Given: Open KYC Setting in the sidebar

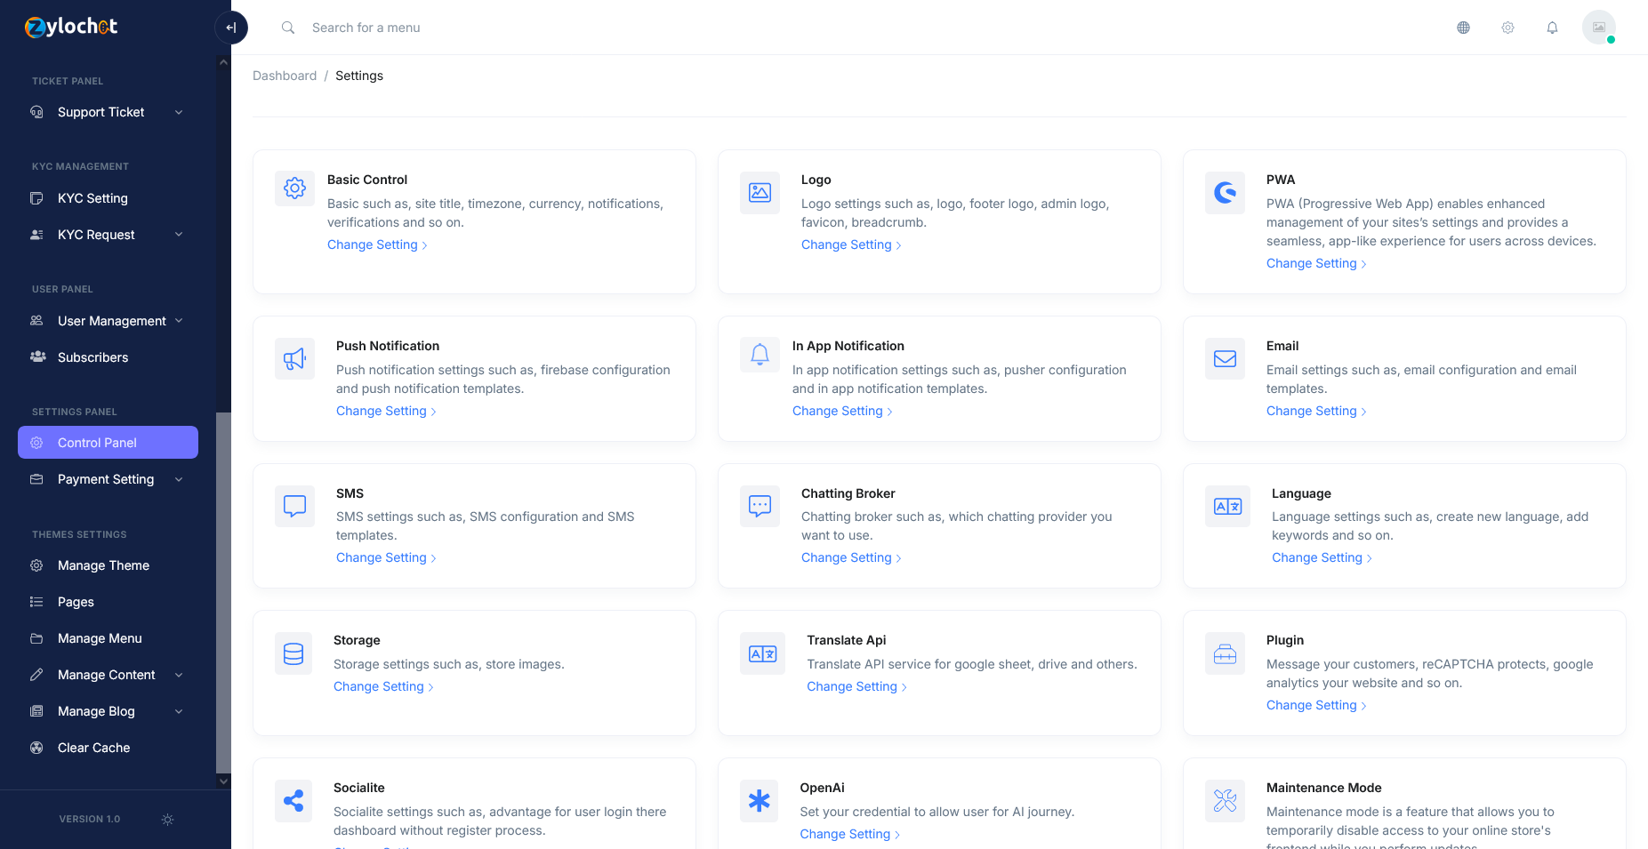Looking at the screenshot, I should (108, 198).
